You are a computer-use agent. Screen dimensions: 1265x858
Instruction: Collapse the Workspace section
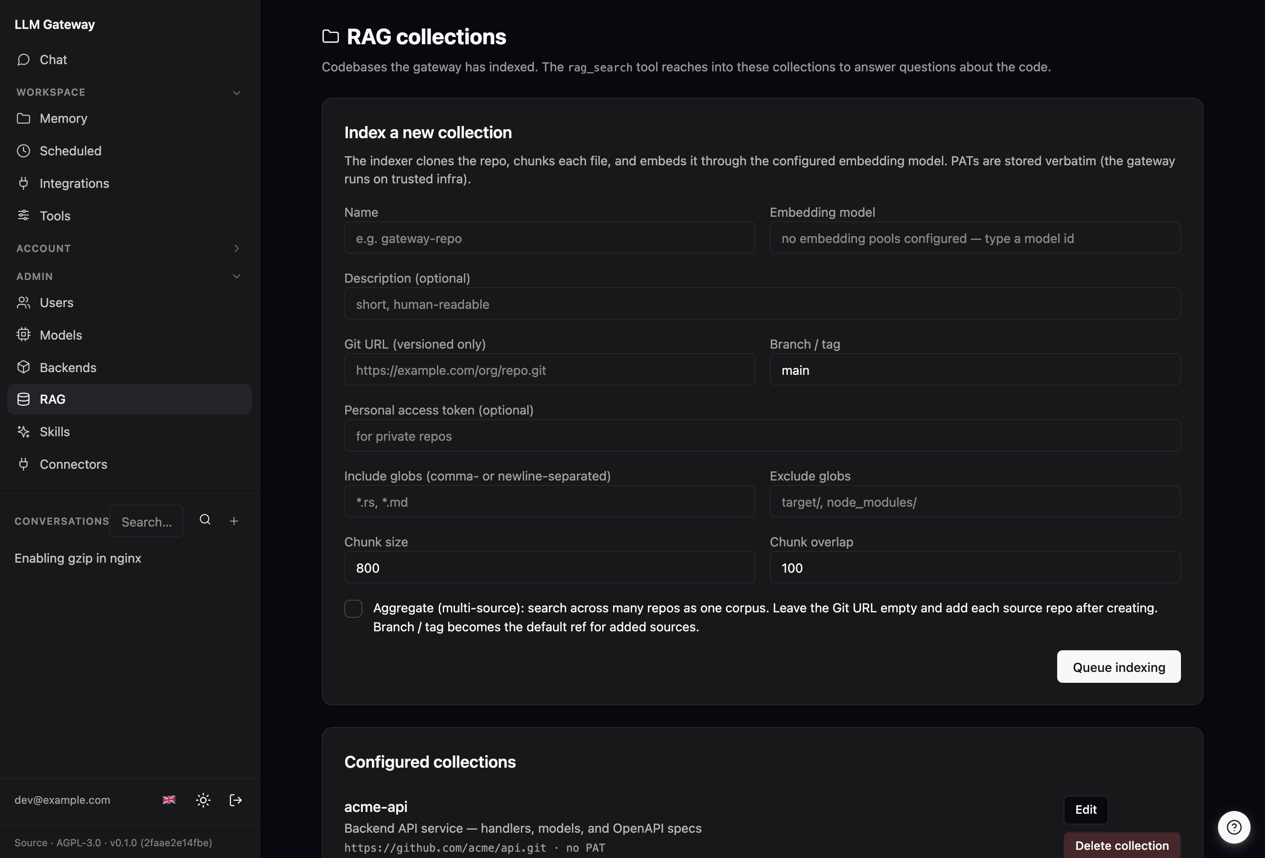tap(130, 93)
